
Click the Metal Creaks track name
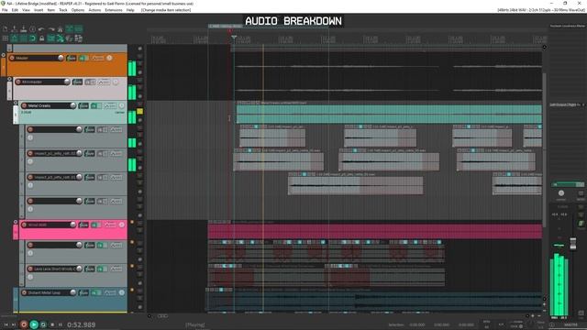click(39, 106)
